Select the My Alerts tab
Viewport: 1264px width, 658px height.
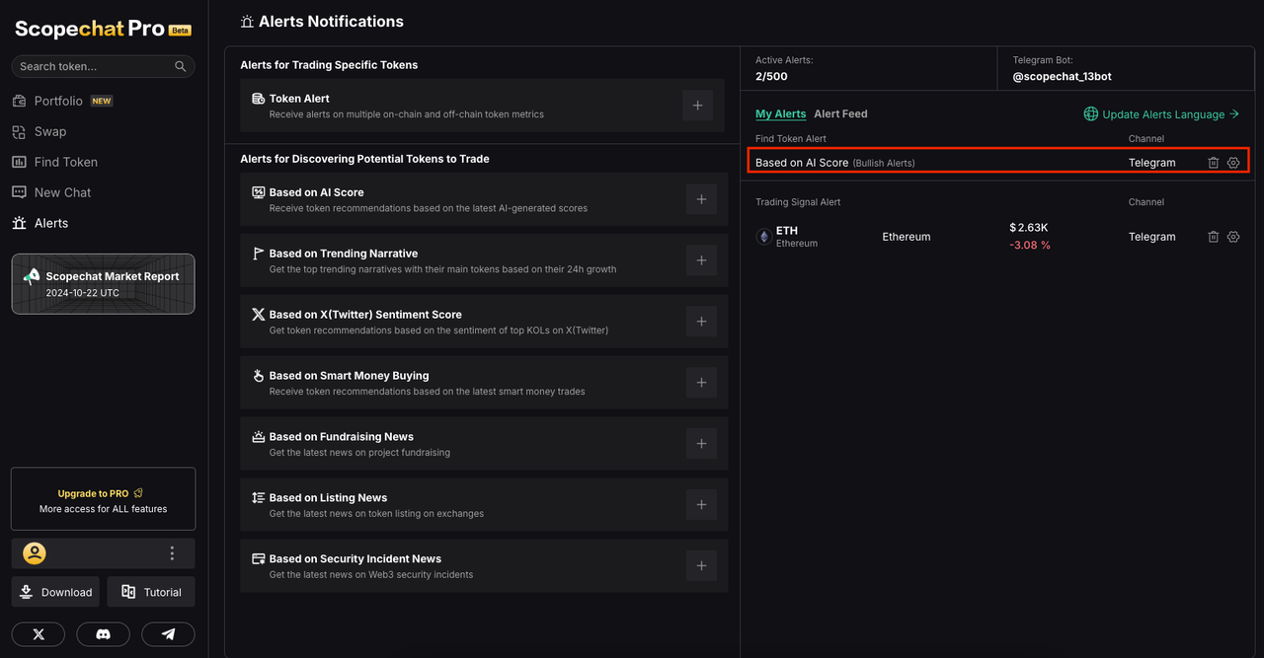click(780, 113)
